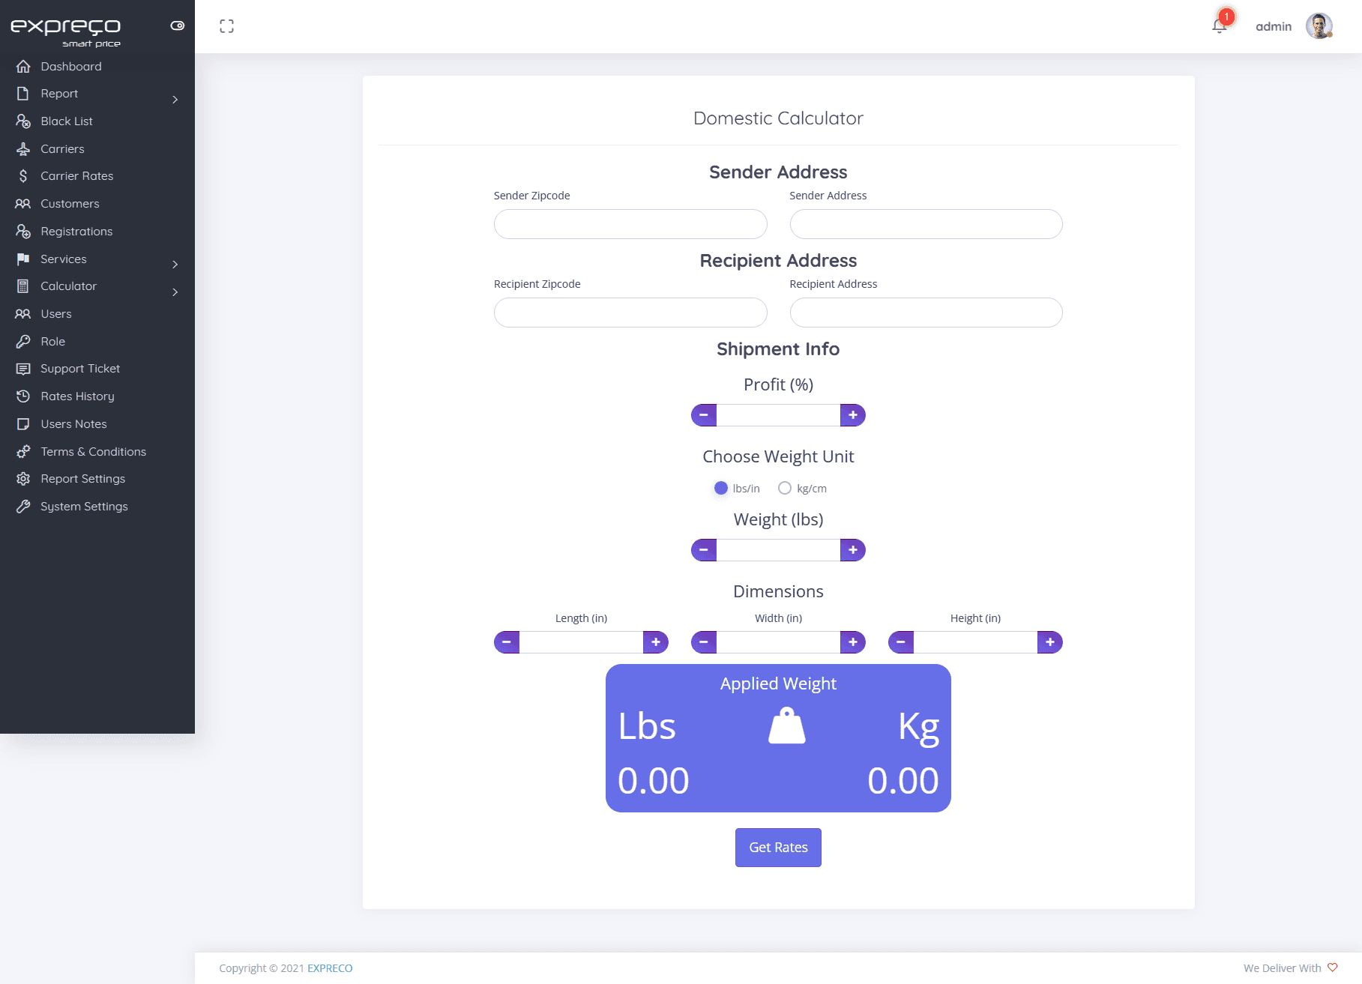The image size is (1362, 984).
Task: Click the Black List user icon
Action: pyautogui.click(x=23, y=121)
